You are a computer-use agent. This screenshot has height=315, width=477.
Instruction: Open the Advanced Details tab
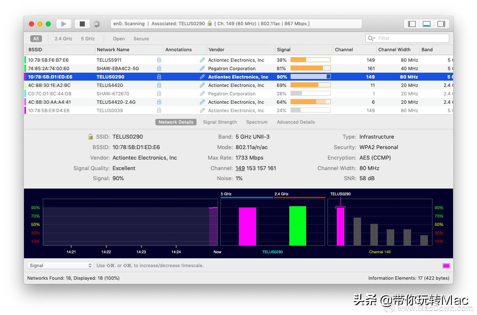296,122
